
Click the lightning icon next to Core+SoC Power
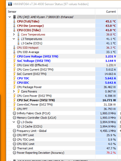[14, 105]
